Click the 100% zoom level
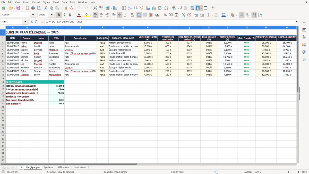The width and height of the screenshot is (309, 174). [x=304, y=172]
